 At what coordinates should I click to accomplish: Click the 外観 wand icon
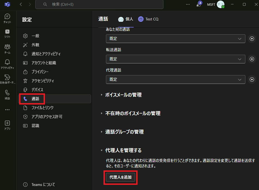tap(25, 45)
